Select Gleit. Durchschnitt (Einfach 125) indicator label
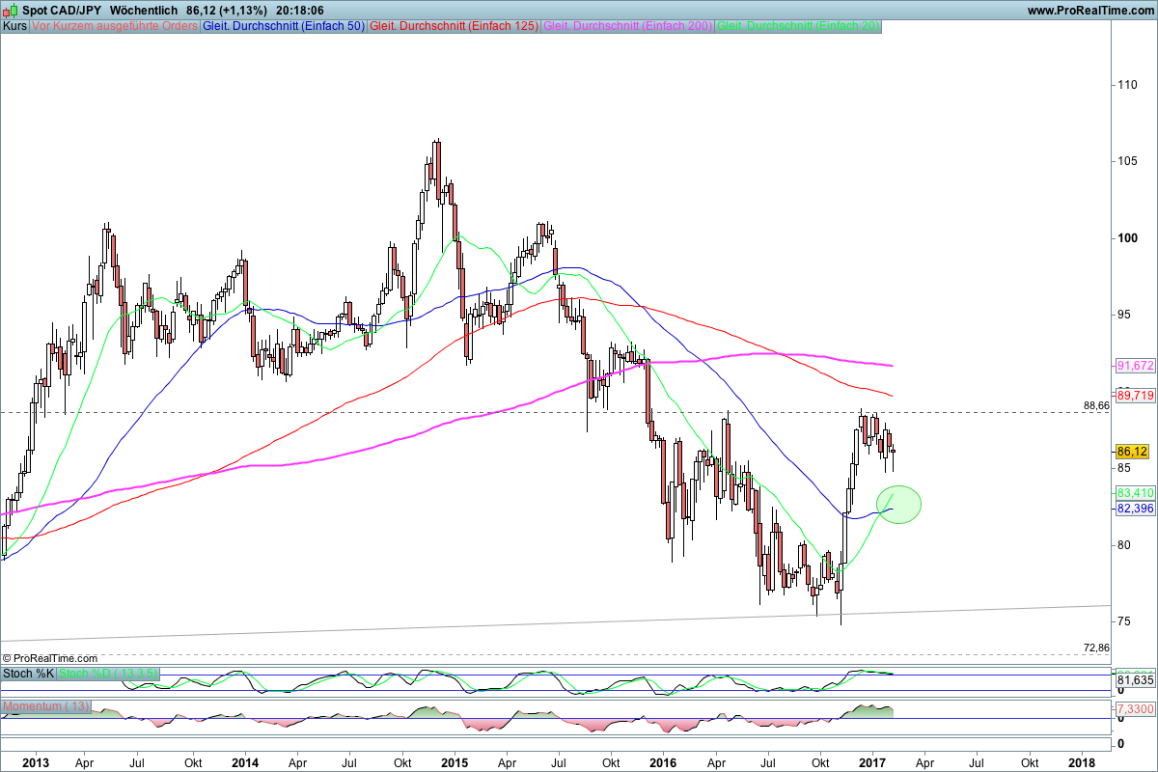1158x772 pixels. point(454,26)
